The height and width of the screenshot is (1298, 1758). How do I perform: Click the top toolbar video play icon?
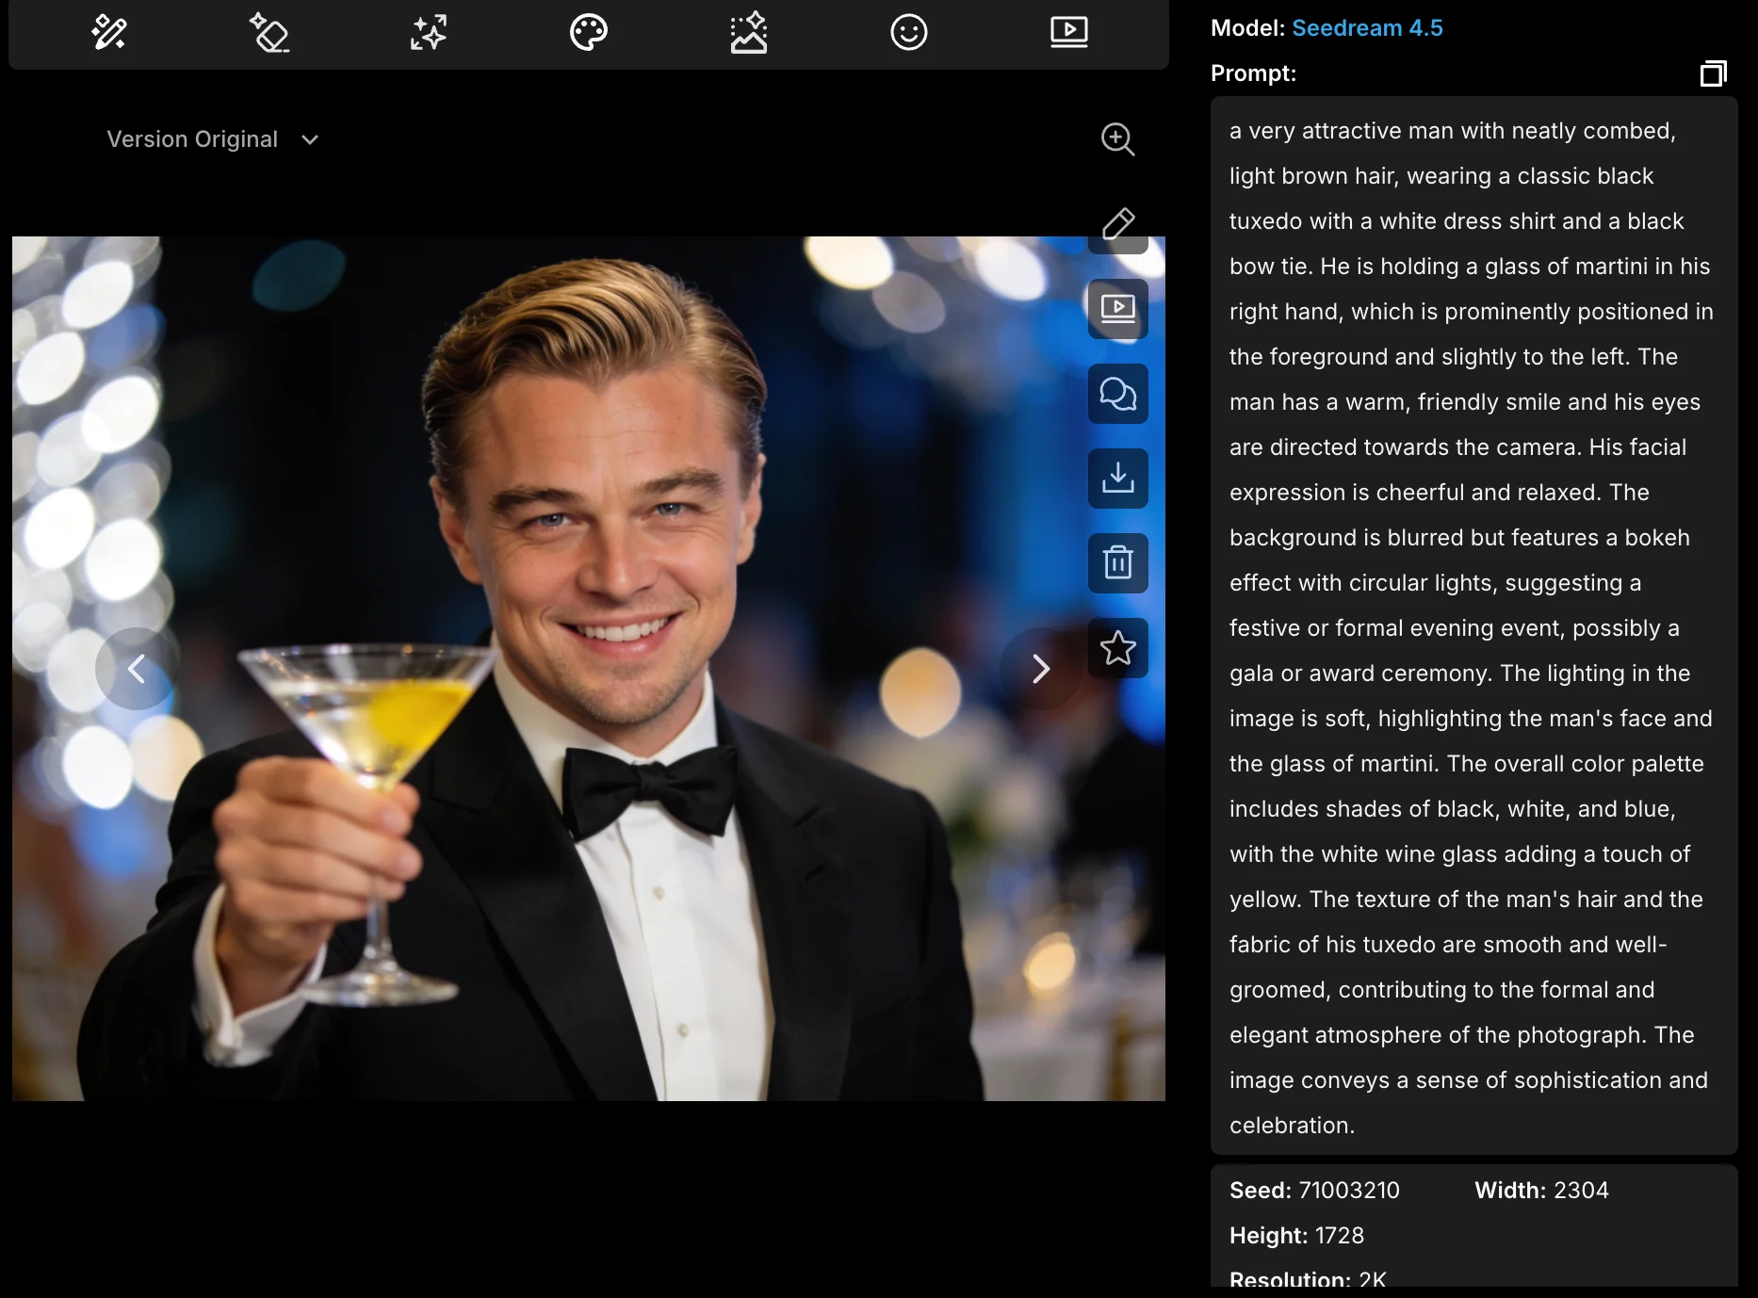point(1068,33)
